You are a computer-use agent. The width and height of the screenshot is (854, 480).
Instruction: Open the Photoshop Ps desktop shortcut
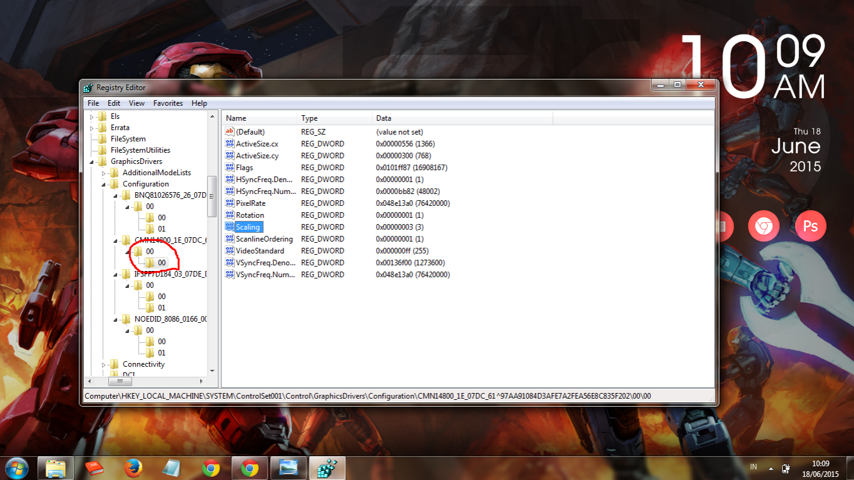tap(811, 227)
